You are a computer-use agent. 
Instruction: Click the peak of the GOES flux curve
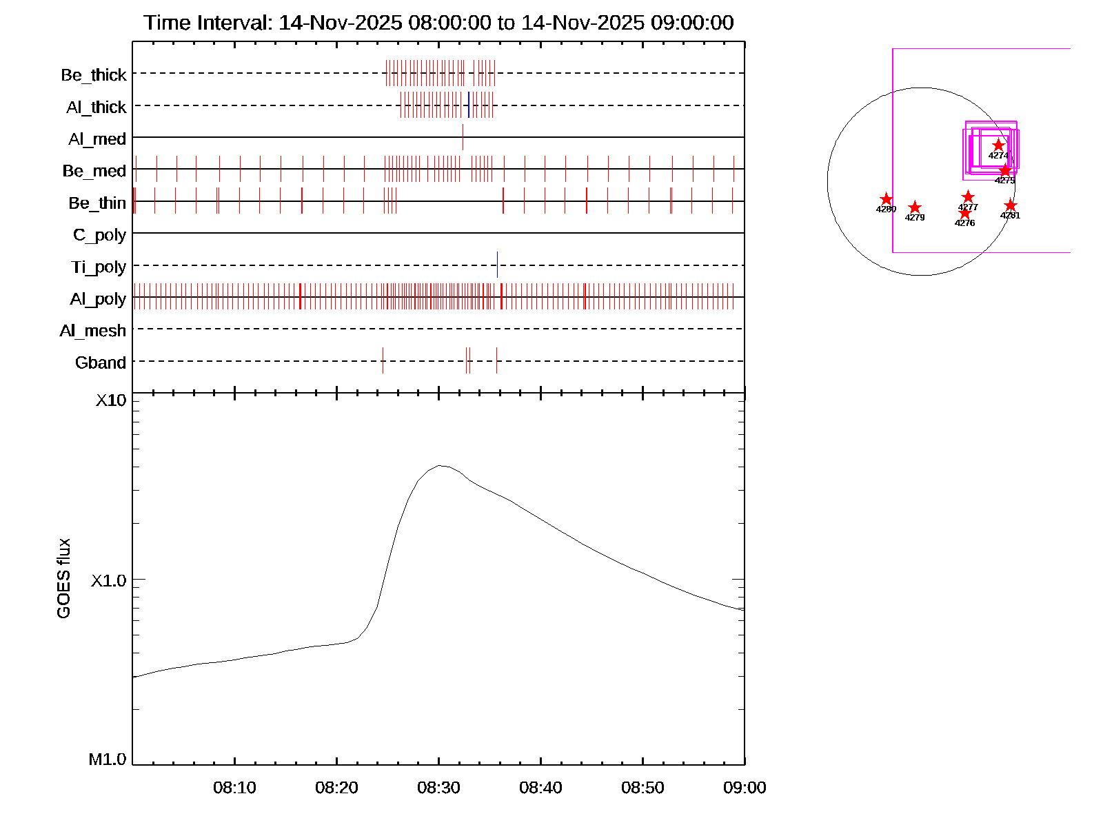click(x=441, y=465)
